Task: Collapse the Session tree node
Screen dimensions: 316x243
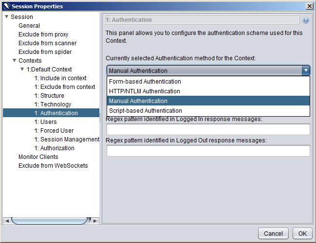Action: click(x=7, y=17)
